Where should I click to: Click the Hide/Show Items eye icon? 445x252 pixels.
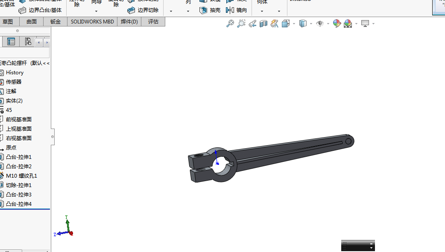coord(320,23)
